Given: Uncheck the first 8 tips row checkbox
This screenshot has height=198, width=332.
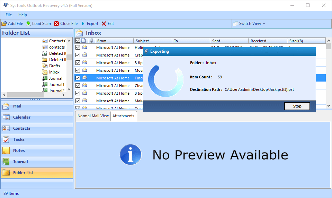Looking at the screenshot, I should (78, 62).
